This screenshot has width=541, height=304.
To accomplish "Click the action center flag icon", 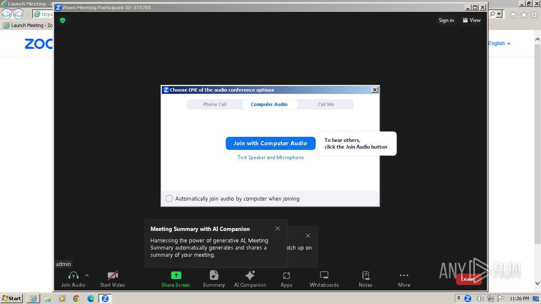I will pos(501,299).
